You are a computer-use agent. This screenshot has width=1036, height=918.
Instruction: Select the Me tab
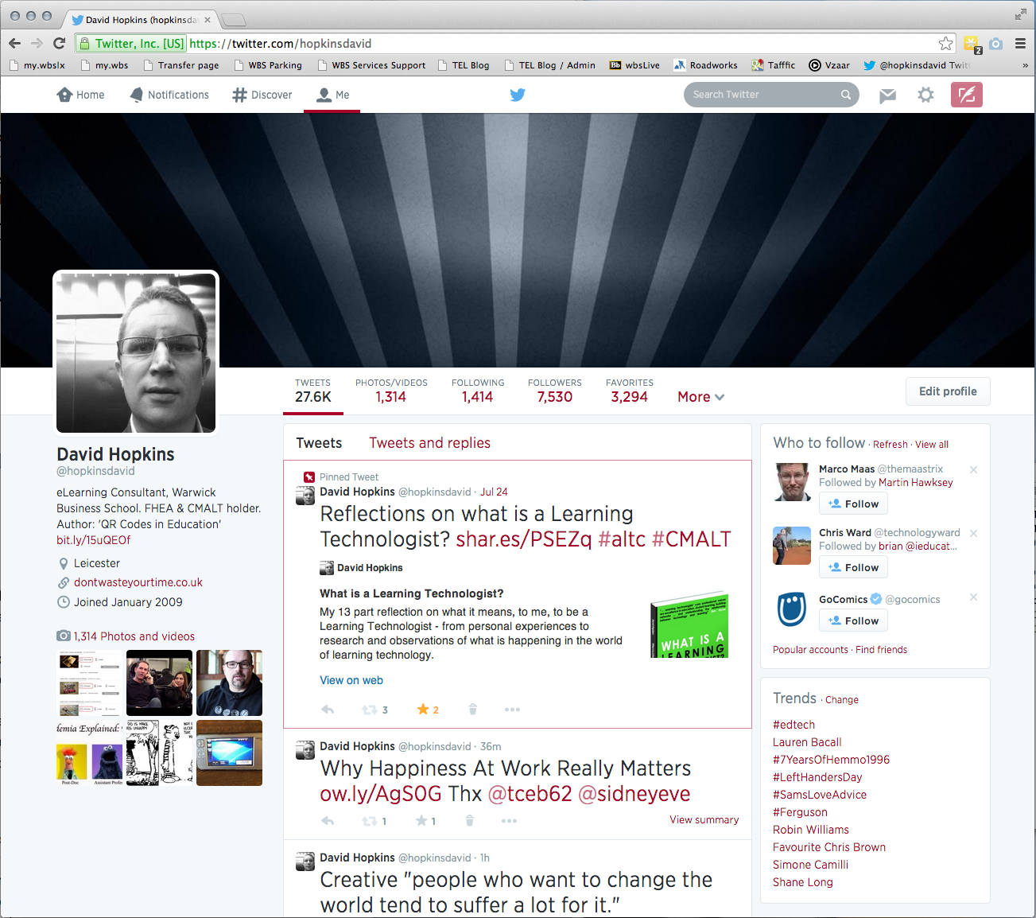pos(332,95)
